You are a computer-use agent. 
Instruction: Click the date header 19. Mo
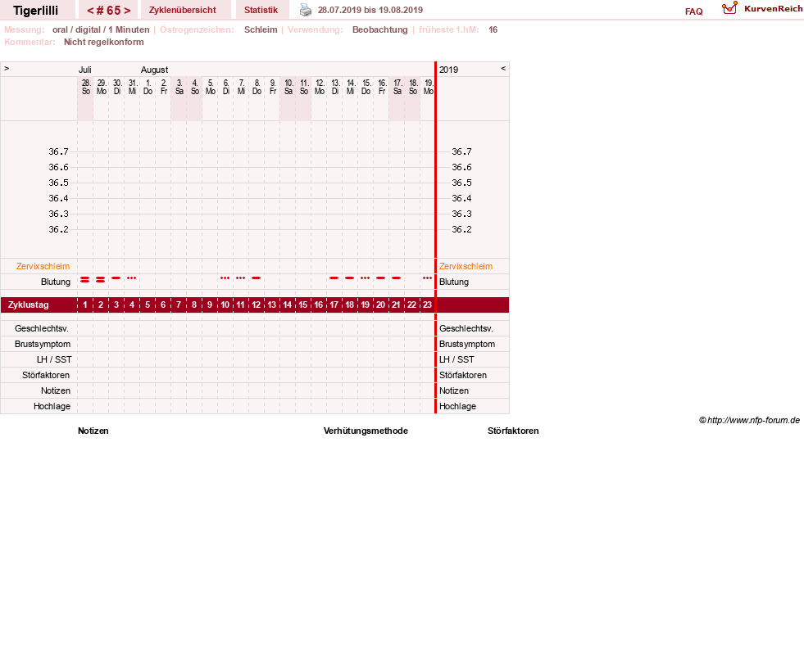pos(429,87)
